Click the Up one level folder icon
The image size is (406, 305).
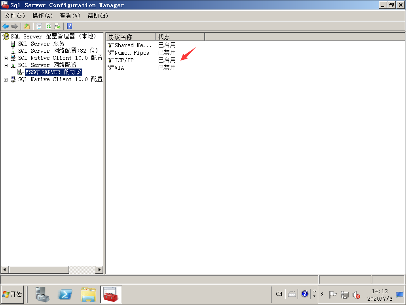pyautogui.click(x=27, y=26)
